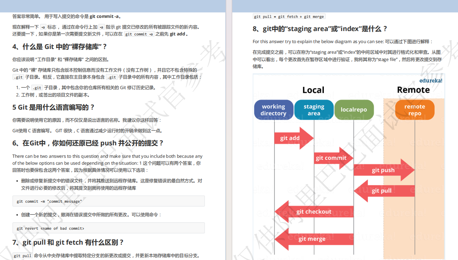Click the code line 'git pull = git fetch + git merge'
The image size is (458, 260).
coord(289,16)
